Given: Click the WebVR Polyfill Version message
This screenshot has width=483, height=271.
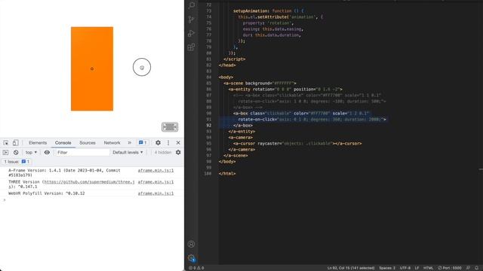Looking at the screenshot, I should [x=47, y=193].
